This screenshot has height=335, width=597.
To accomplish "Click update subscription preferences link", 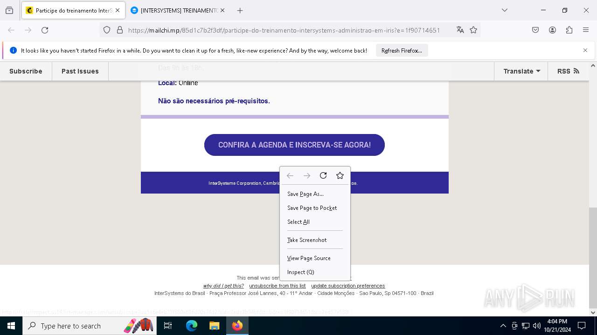I will 348,286.
